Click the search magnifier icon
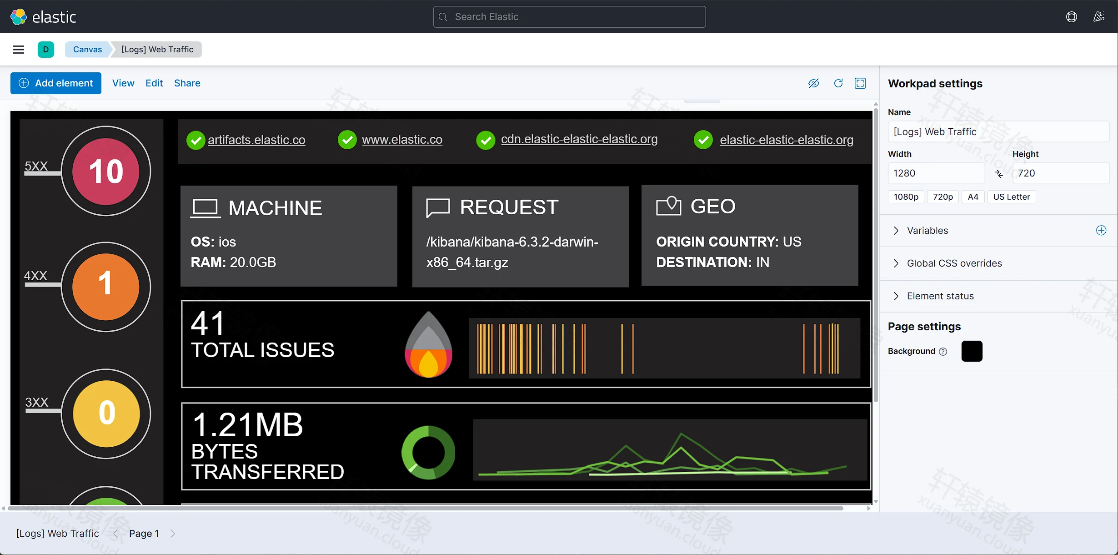 pyautogui.click(x=443, y=17)
